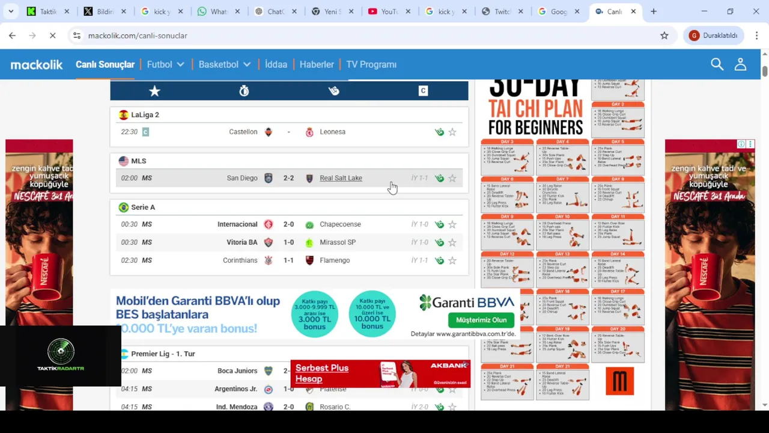769x433 pixels.
Task: Click the Spain flag next to LaLiga 2
Action: [123, 115]
